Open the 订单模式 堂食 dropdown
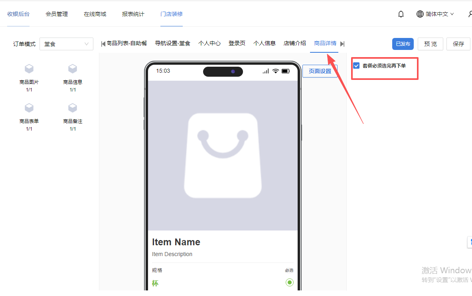 pyautogui.click(x=66, y=44)
